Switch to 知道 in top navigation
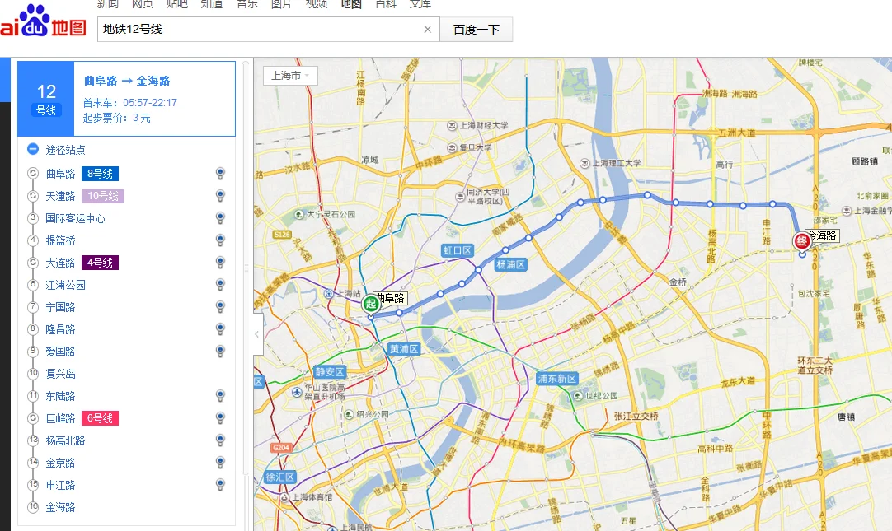 pyautogui.click(x=211, y=4)
